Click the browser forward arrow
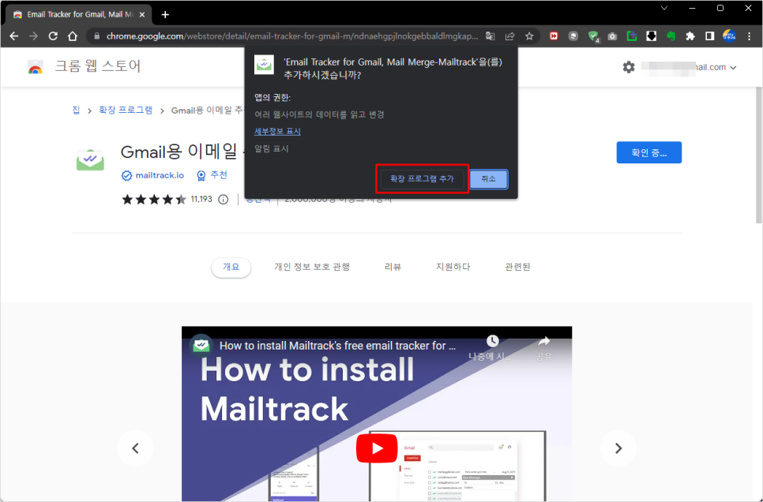Image resolution: width=763 pixels, height=502 pixels. (33, 36)
